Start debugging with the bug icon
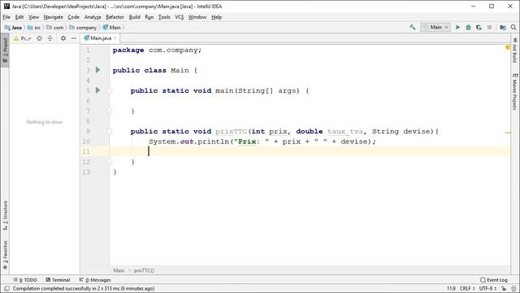This screenshot has height=293, width=520. (468, 27)
